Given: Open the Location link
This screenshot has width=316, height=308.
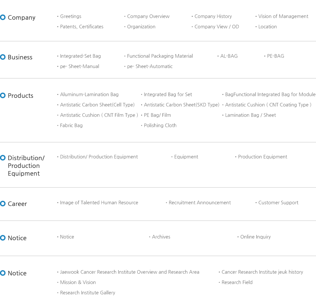Looking at the screenshot, I should 267,27.
